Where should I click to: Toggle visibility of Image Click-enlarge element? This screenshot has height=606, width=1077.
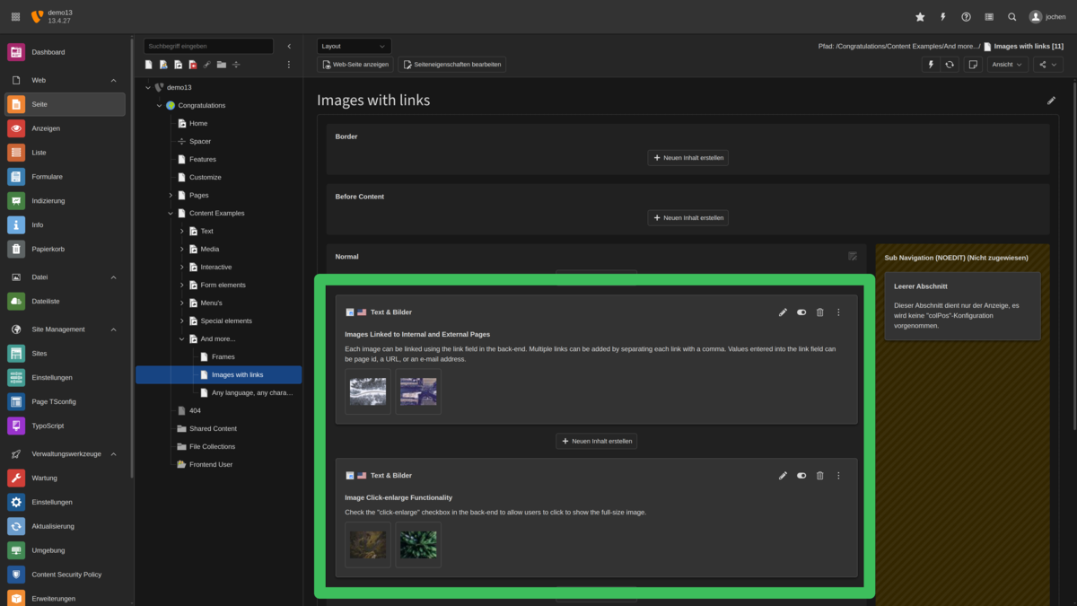[x=801, y=476]
